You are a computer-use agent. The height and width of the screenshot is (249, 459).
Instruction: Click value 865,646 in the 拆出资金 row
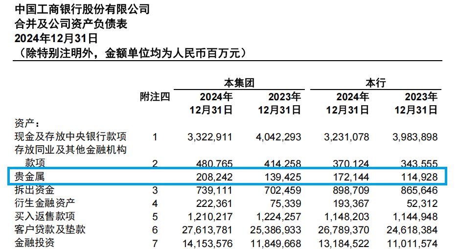(419, 190)
